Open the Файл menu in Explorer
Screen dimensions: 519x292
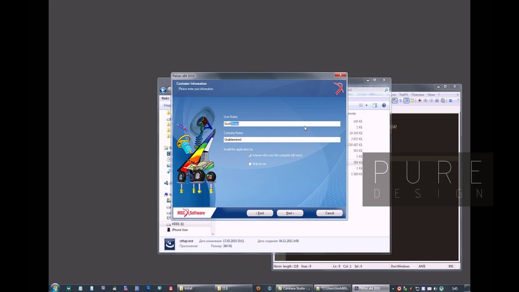pyautogui.click(x=165, y=98)
